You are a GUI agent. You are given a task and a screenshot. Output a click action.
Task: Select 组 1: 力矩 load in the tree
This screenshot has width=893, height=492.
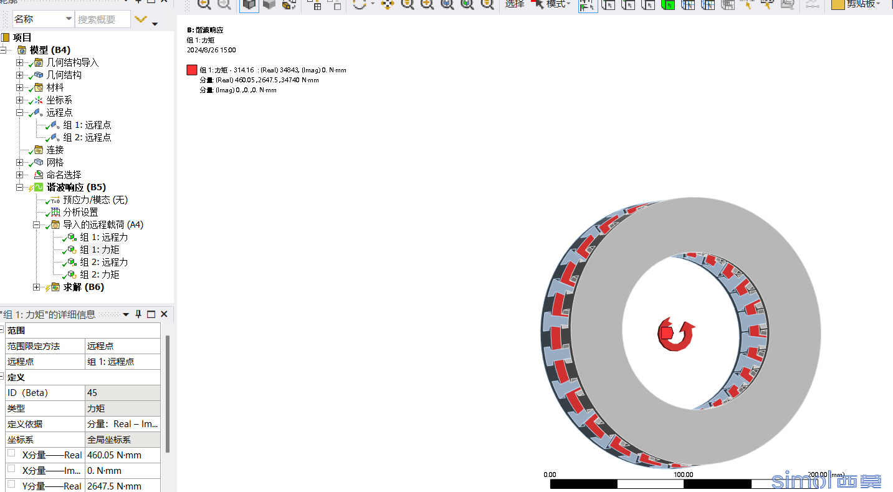(100, 249)
